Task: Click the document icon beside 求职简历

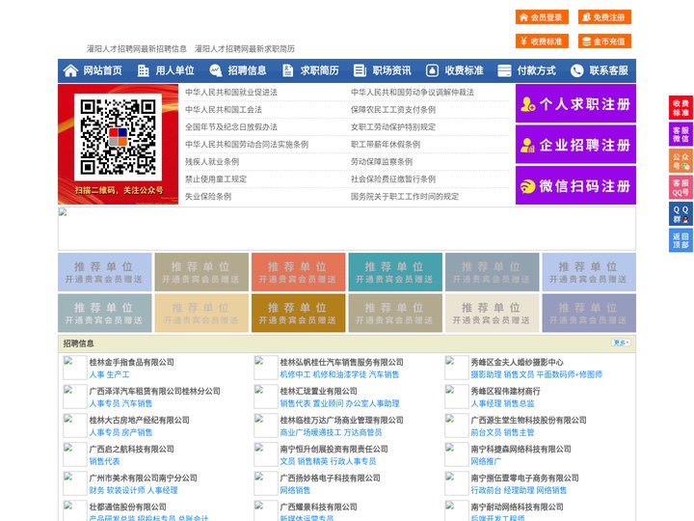Action: point(287,70)
